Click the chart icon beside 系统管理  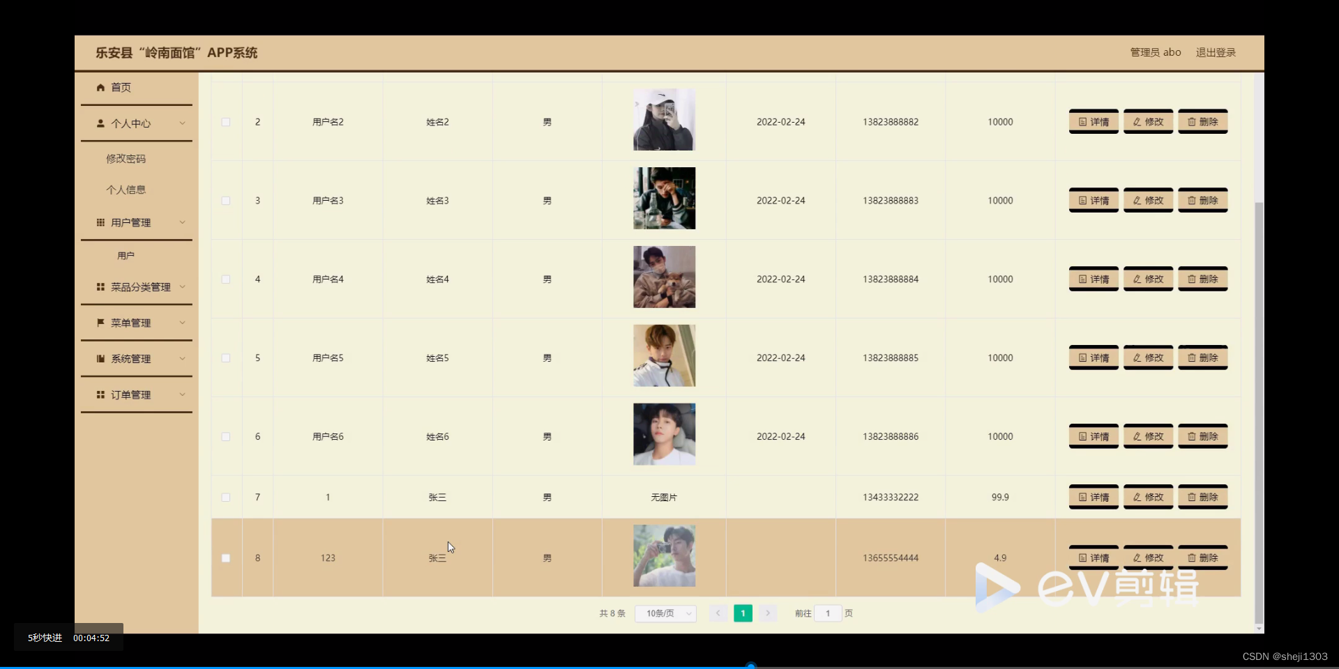(x=101, y=358)
